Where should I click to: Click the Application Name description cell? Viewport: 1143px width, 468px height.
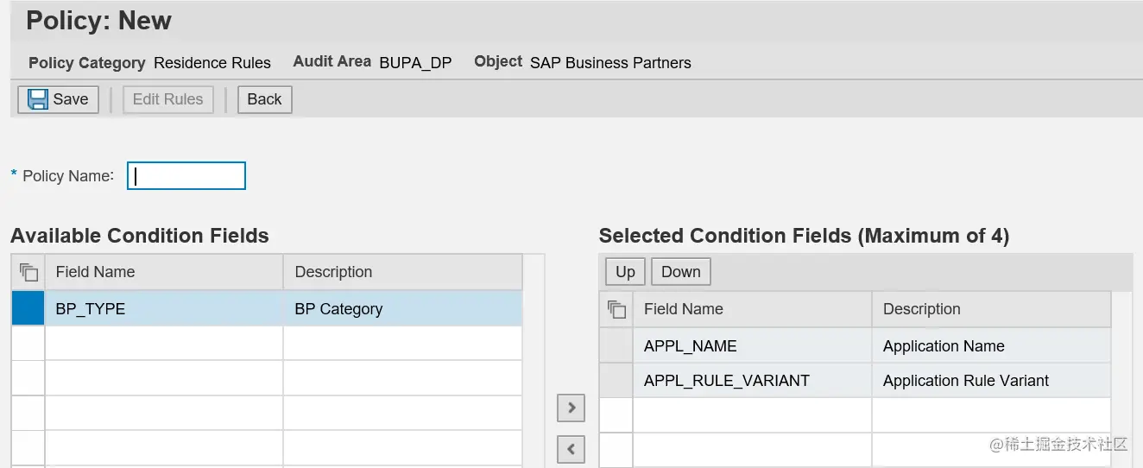(x=991, y=346)
